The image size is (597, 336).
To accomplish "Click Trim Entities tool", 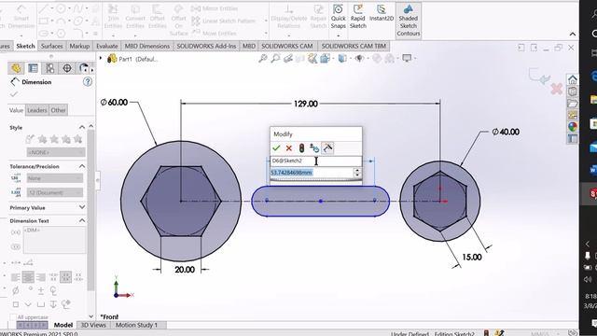I will coord(113,17).
